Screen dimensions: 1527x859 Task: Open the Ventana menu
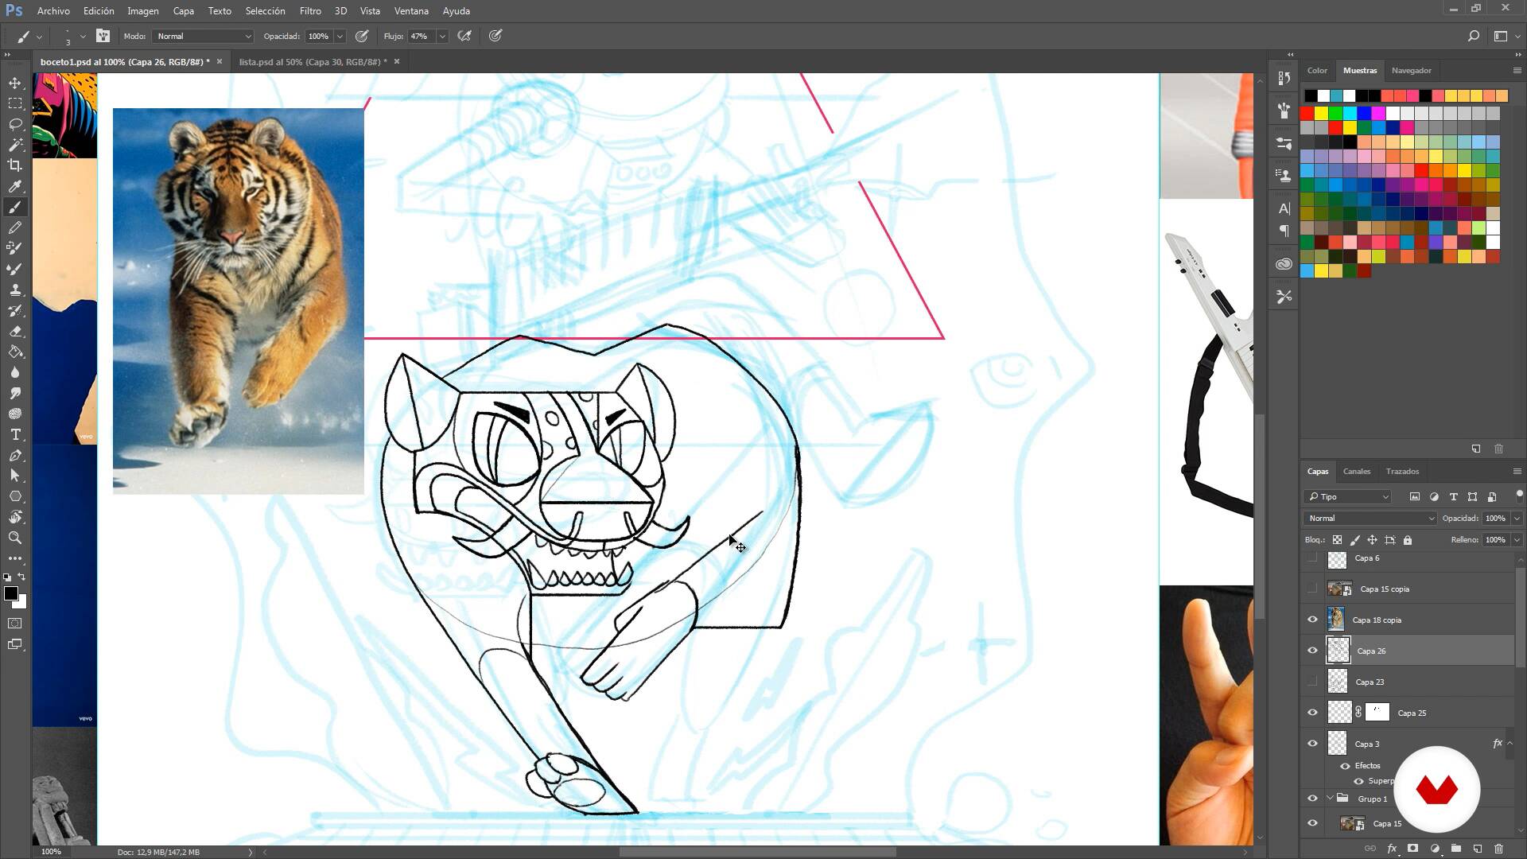pos(411,11)
